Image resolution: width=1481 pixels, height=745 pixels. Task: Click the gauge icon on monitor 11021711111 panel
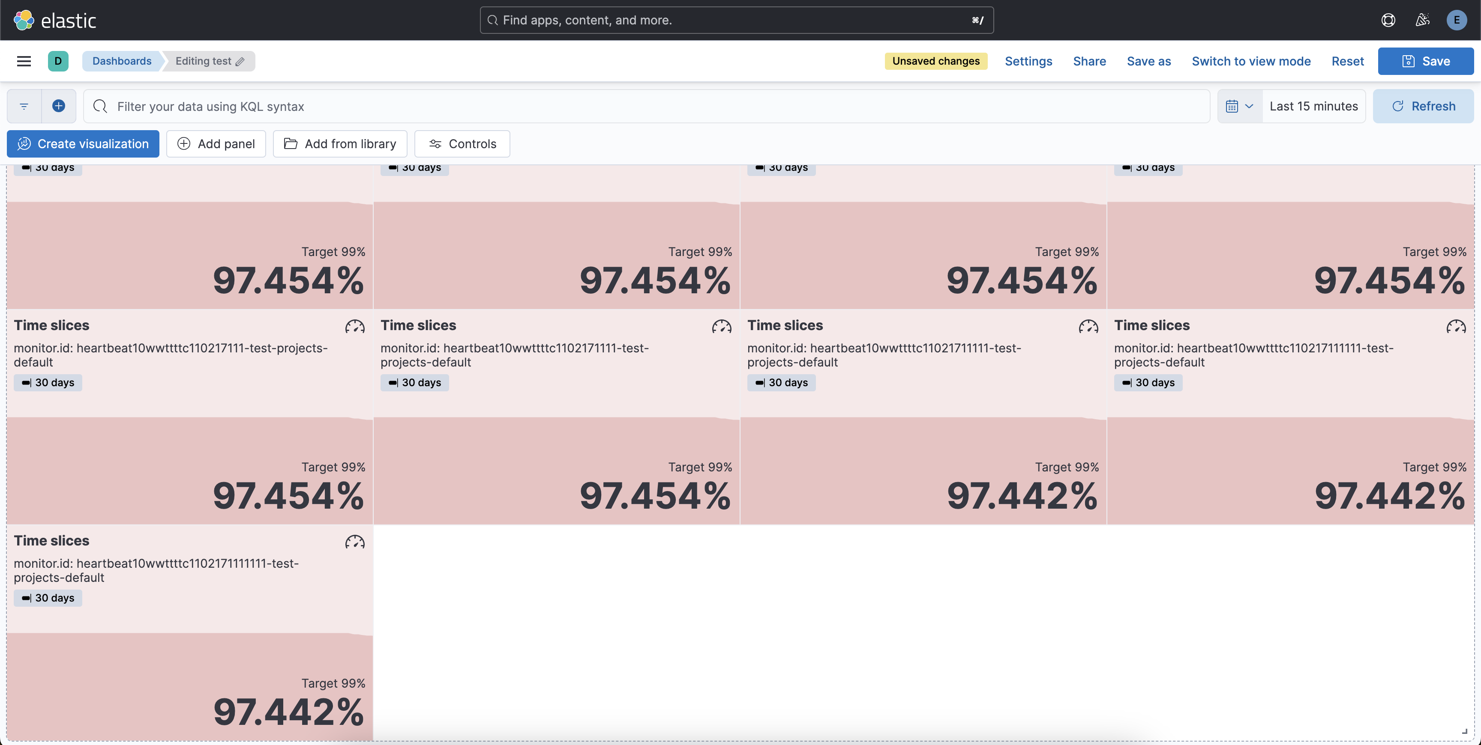(x=1088, y=326)
